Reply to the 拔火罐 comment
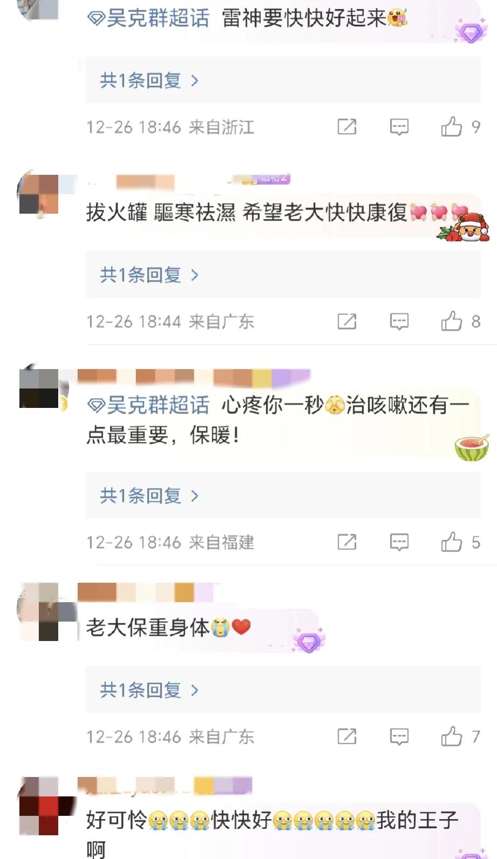Image resolution: width=497 pixels, height=859 pixels. [x=399, y=322]
